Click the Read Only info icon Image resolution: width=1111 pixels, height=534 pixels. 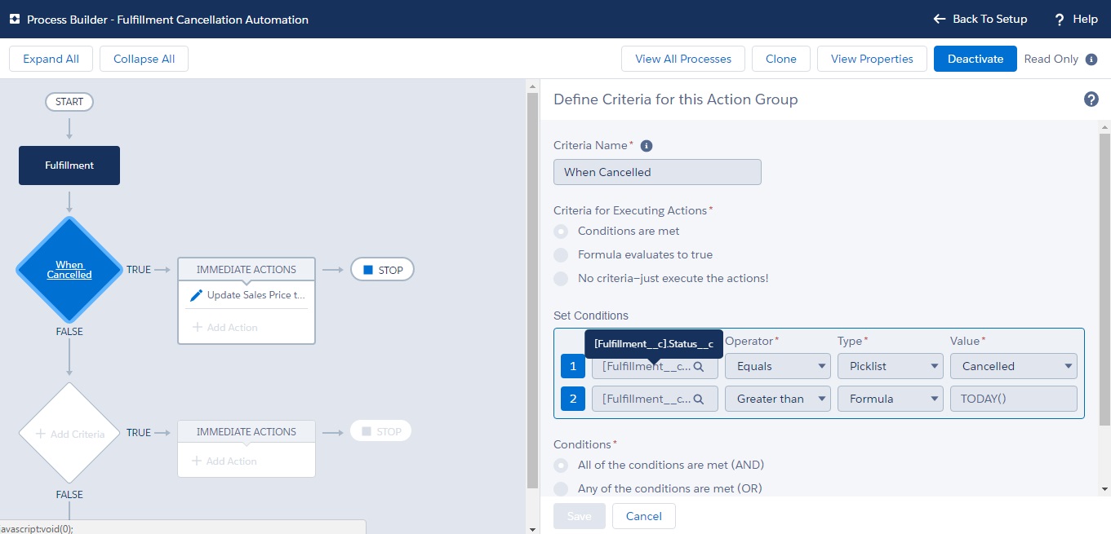[1092, 60]
